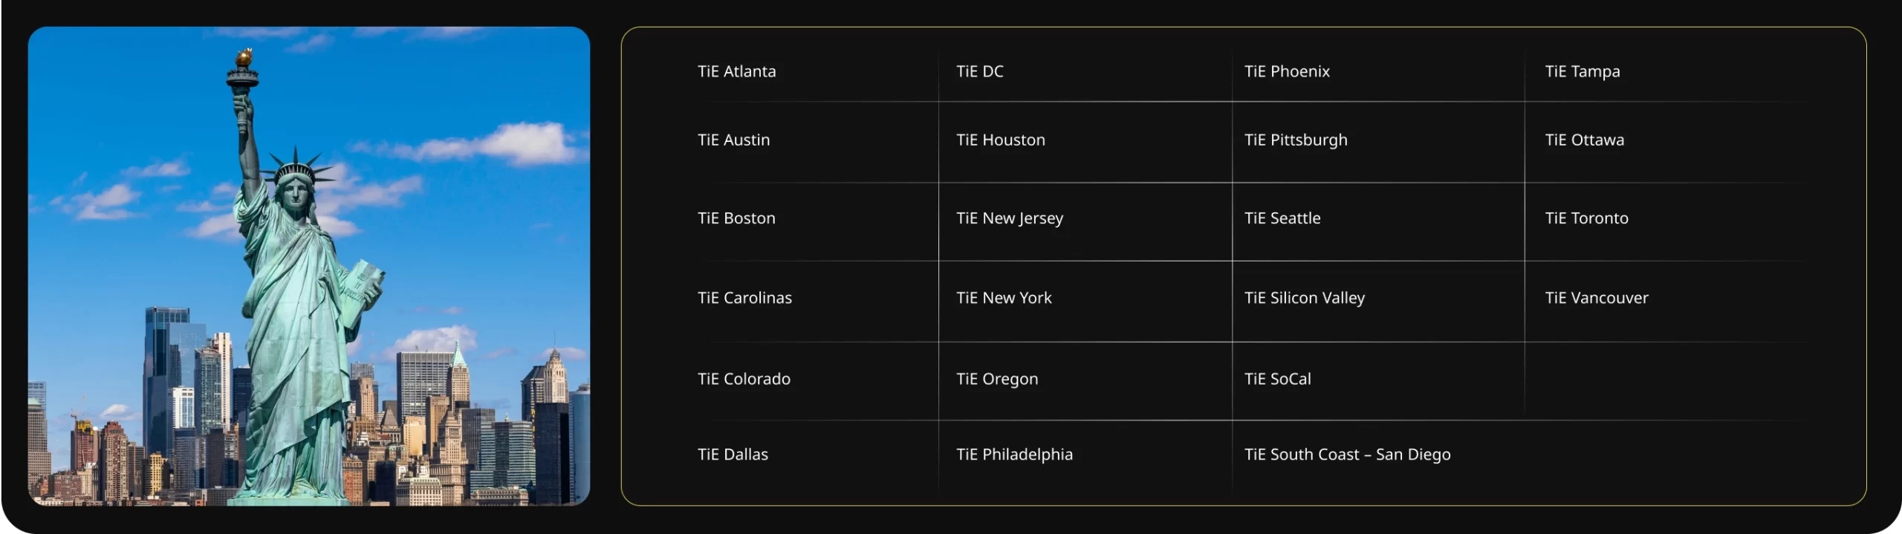Select TiE New Jersey chapter
The image size is (1902, 534).
point(1009,218)
